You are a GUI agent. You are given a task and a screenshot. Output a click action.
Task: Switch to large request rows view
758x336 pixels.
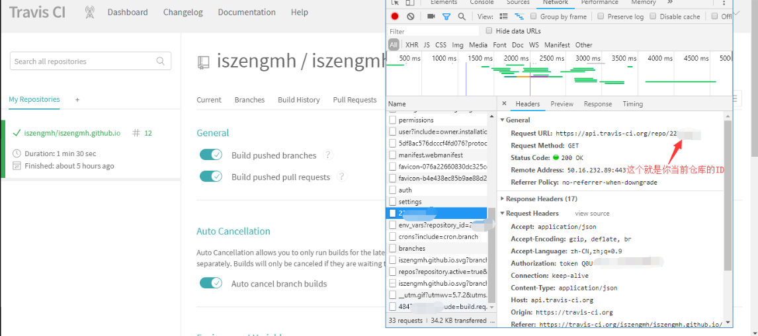point(504,17)
